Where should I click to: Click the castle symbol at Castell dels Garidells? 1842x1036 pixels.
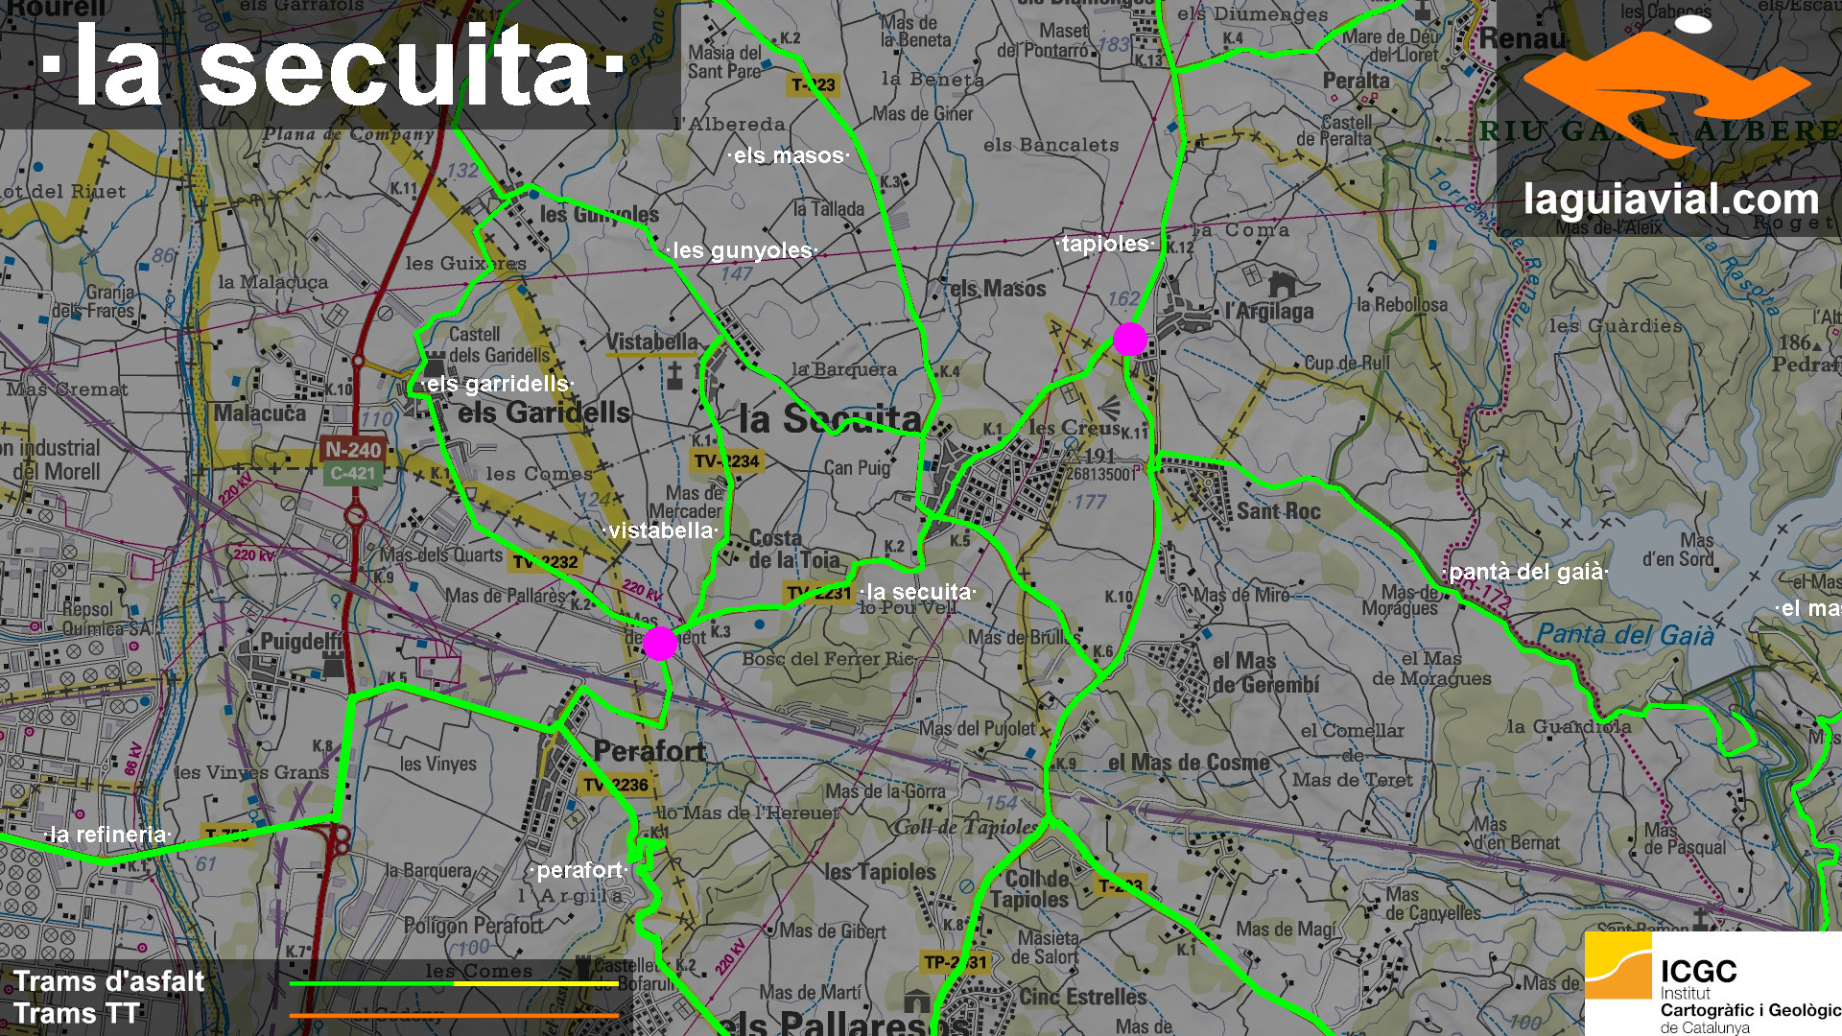point(437,364)
